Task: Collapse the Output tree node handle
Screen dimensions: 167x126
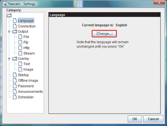Action: pyautogui.click(x=9, y=32)
